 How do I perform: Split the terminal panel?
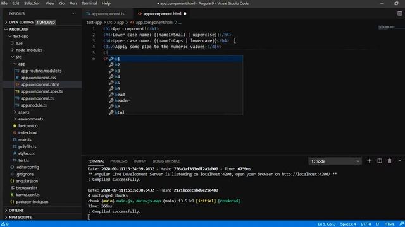point(380,161)
